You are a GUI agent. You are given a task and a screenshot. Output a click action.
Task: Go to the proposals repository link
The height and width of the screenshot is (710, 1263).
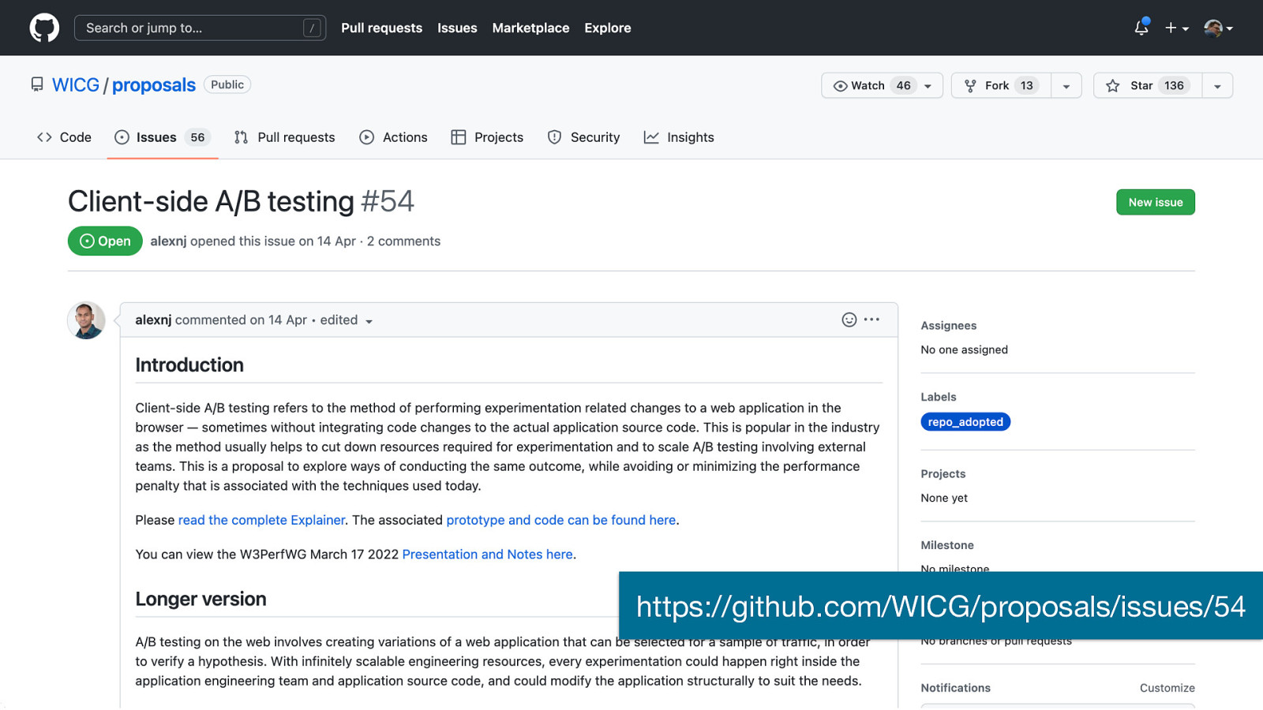coord(153,85)
